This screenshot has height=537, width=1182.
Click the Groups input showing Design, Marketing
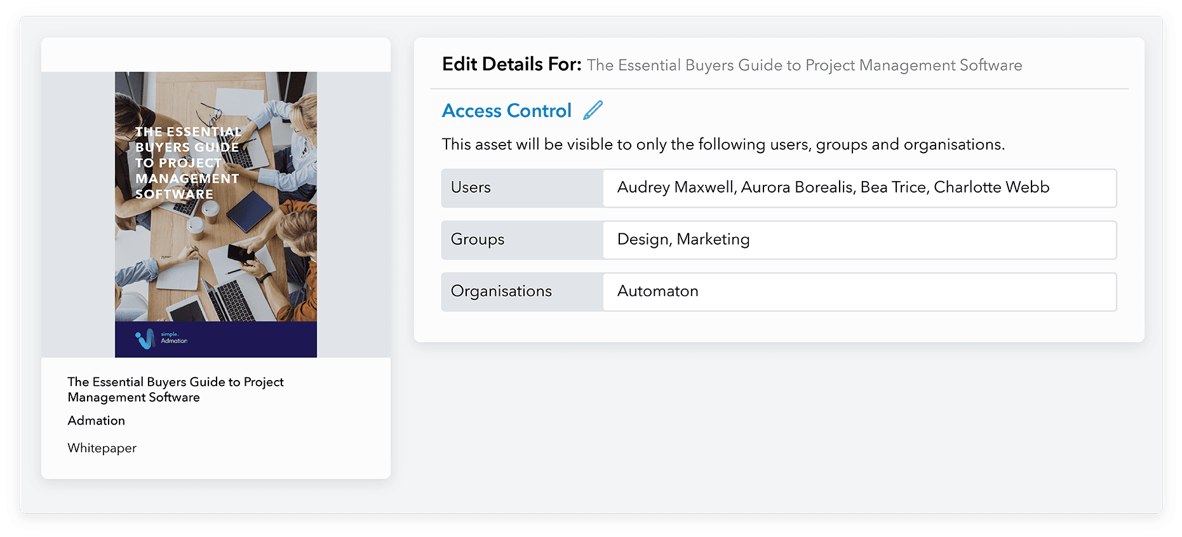tap(859, 240)
